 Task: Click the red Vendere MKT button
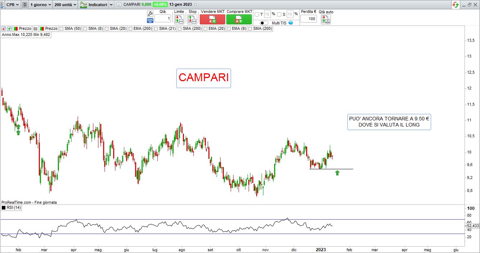[212, 19]
